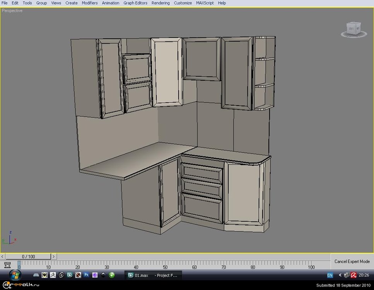This screenshot has height=290, width=374.
Task: Click the Windows Start orb
Action: (x=15, y=275)
